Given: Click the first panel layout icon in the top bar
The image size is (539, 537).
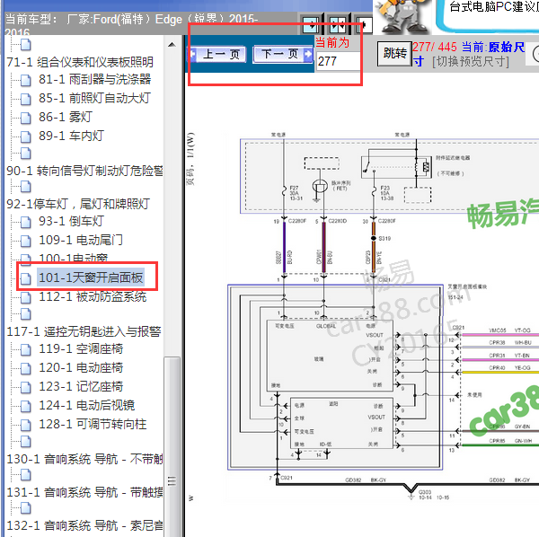Looking at the screenshot, I should pos(312,24).
